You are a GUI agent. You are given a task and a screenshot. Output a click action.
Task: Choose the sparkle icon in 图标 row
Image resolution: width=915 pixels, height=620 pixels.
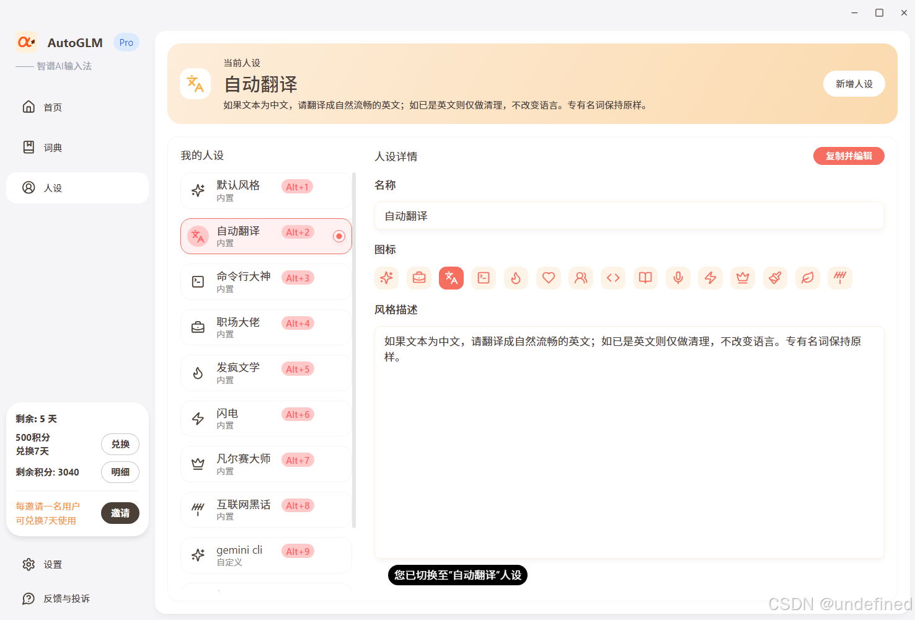coord(387,278)
